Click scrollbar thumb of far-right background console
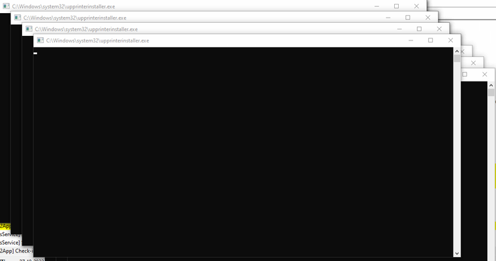 [491, 93]
